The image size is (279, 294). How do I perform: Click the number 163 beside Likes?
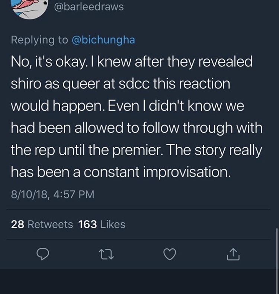point(88,224)
